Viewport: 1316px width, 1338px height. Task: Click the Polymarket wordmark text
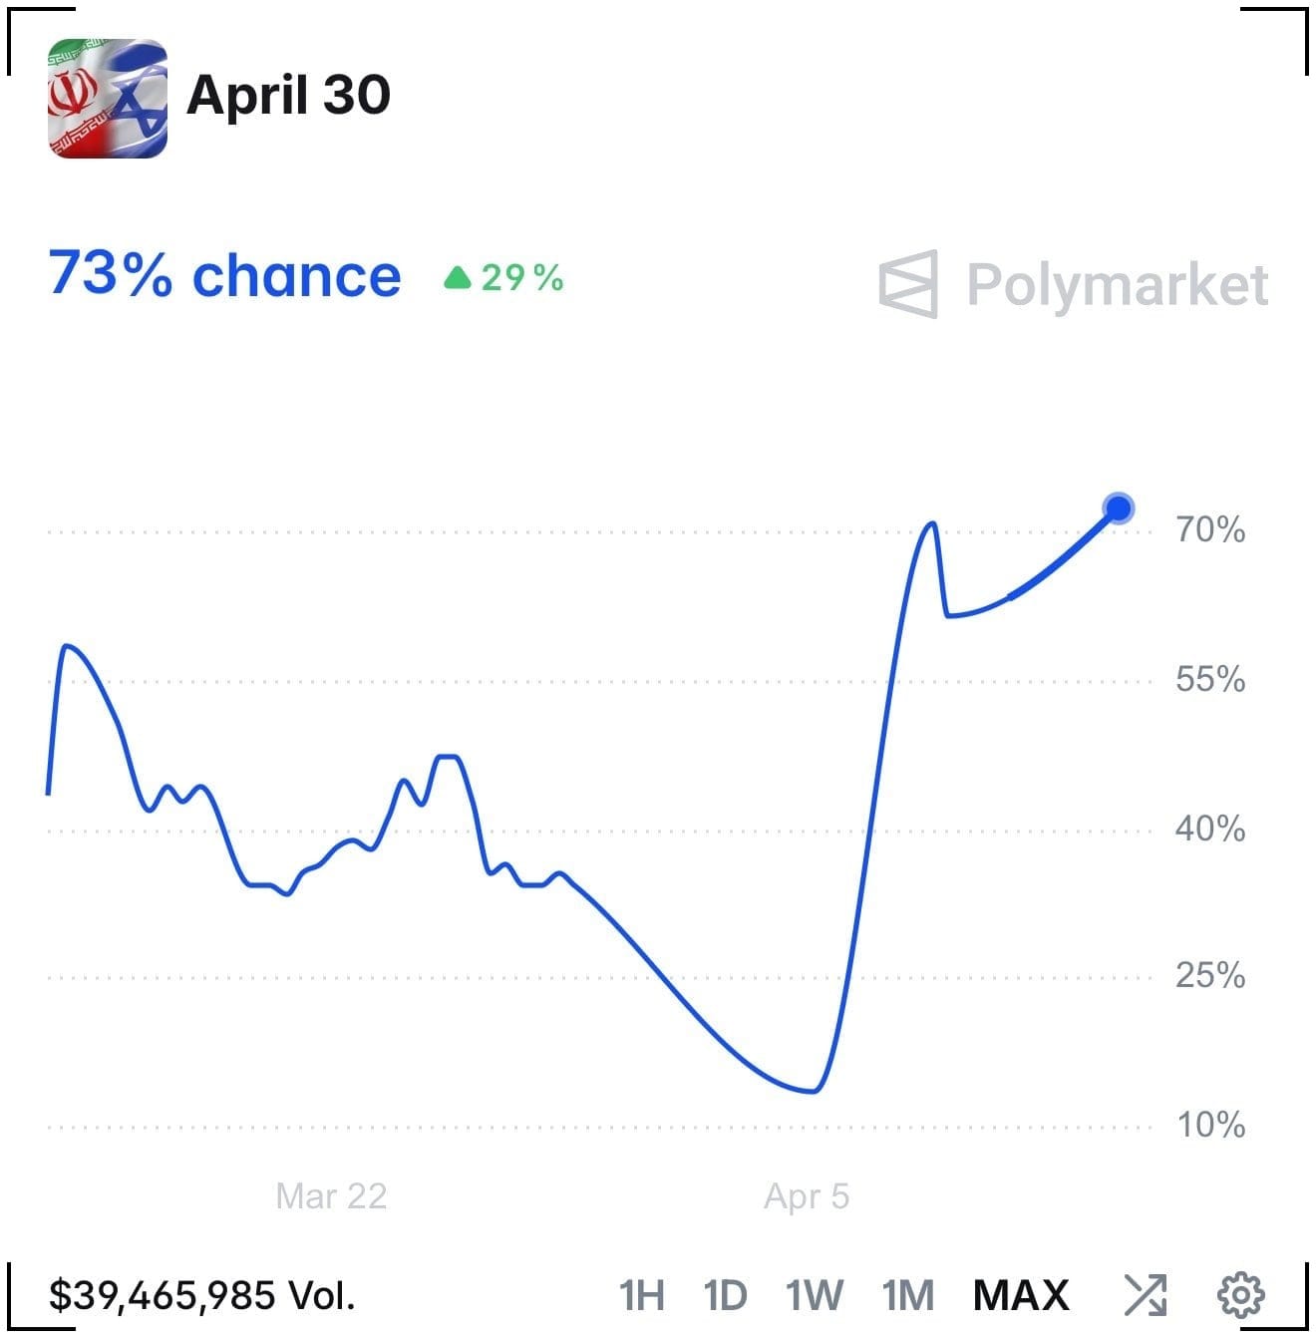coord(1118,286)
